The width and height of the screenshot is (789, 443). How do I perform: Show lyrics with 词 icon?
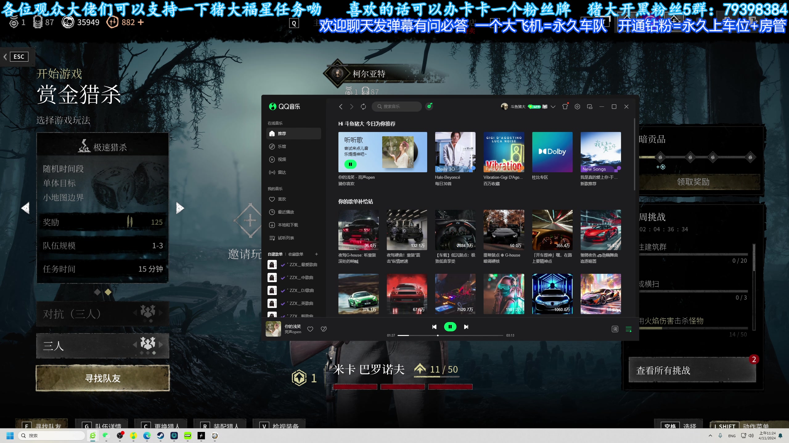615,329
